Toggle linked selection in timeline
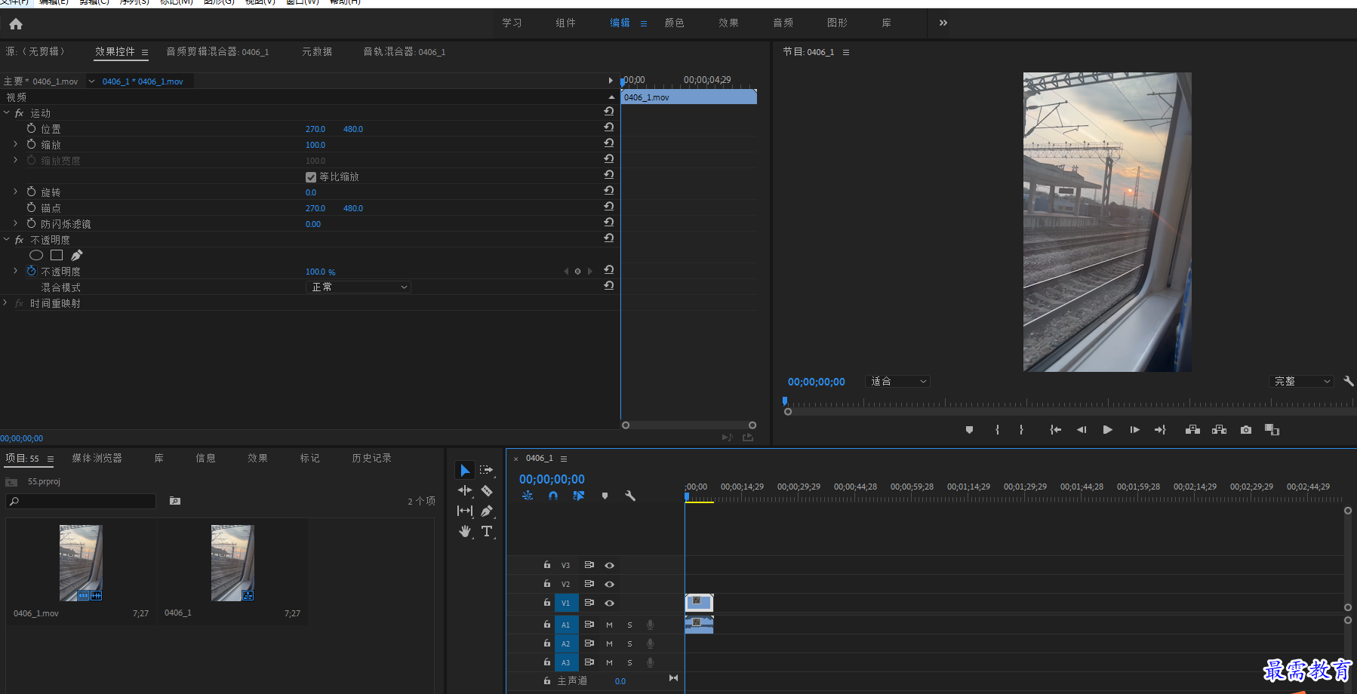1357x694 pixels. point(579,496)
